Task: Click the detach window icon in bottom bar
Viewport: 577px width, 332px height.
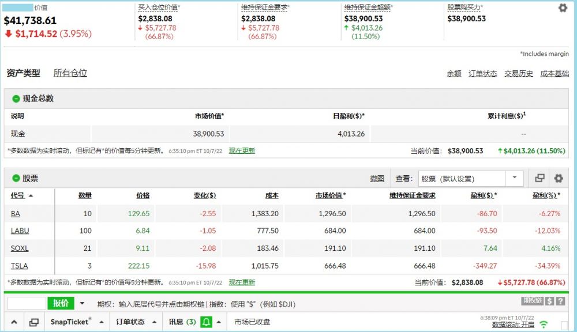Action: click(x=34, y=322)
